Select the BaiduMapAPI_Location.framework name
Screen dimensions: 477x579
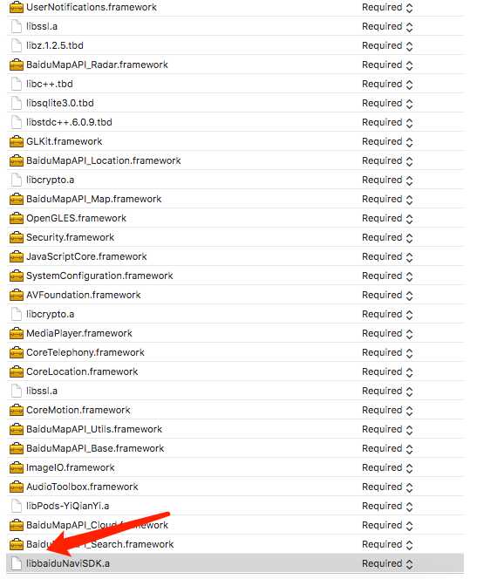[x=104, y=160]
